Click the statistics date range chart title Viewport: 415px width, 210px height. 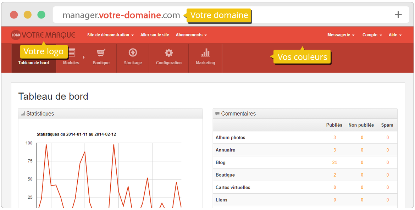coord(76,134)
